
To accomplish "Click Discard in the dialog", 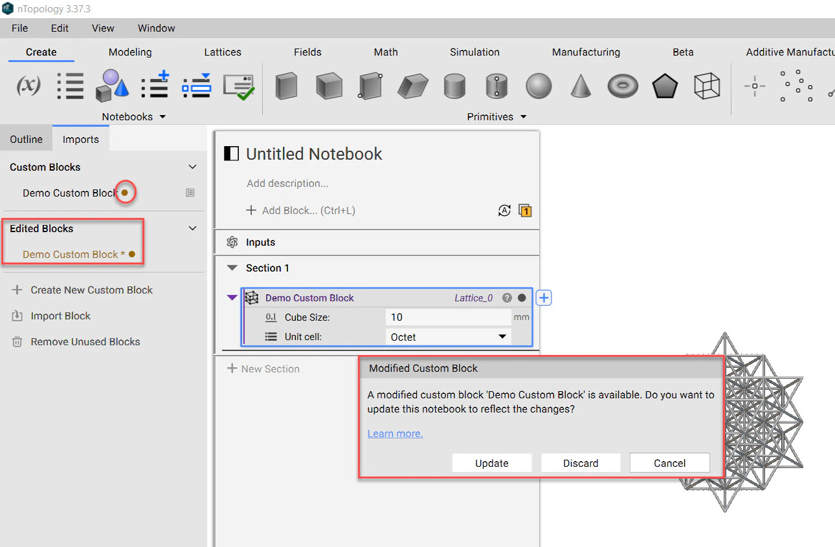I will (581, 463).
